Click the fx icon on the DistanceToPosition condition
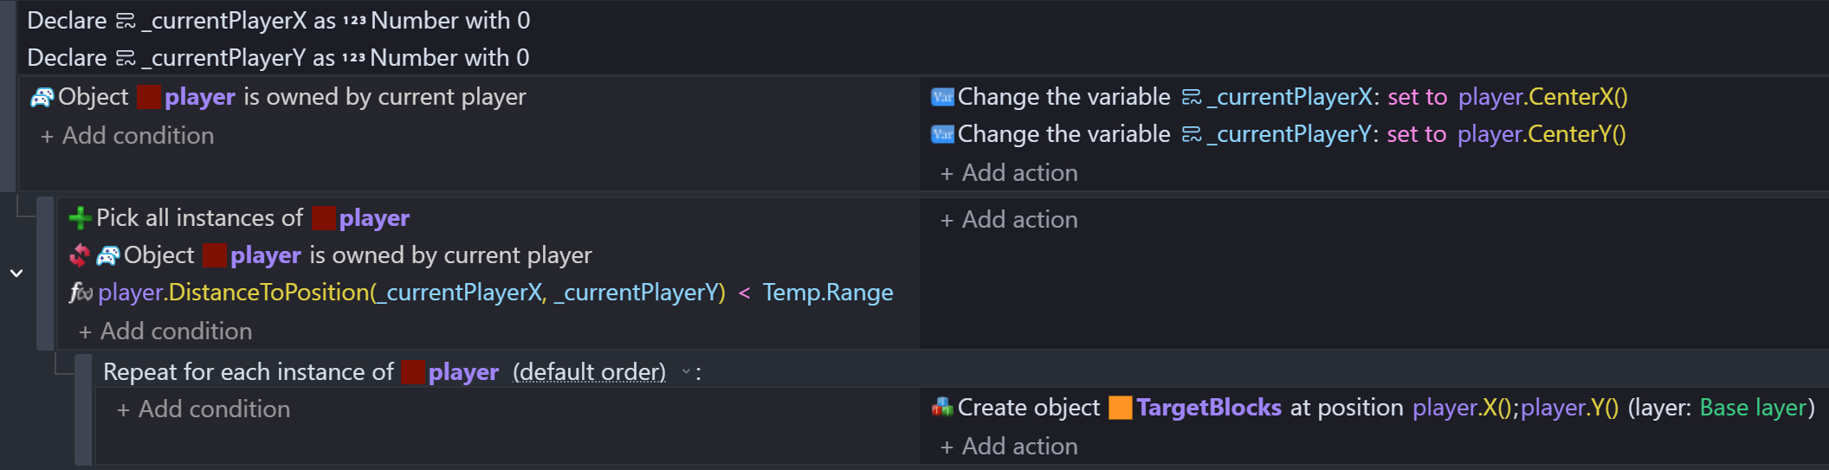Viewport: 1829px width, 470px height. click(81, 293)
